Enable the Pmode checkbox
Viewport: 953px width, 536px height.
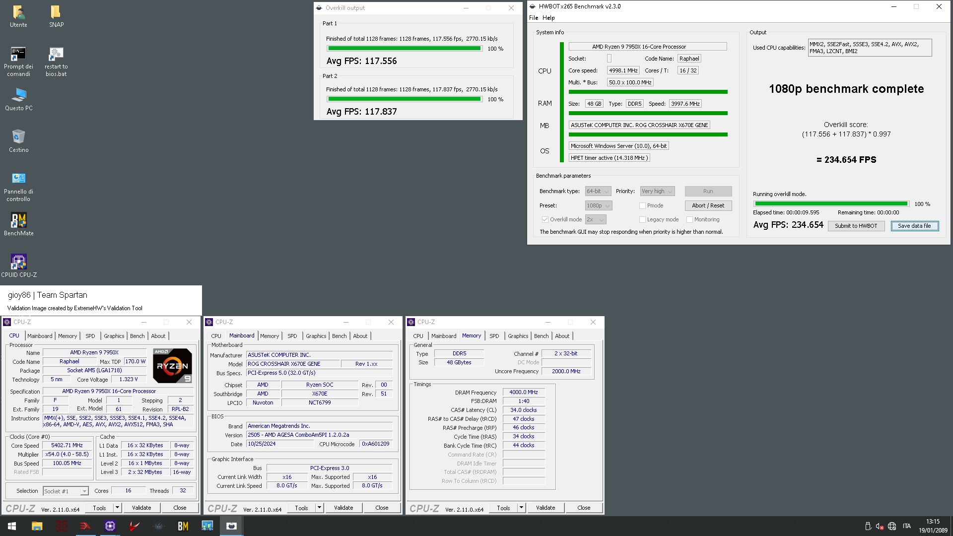[642, 205]
